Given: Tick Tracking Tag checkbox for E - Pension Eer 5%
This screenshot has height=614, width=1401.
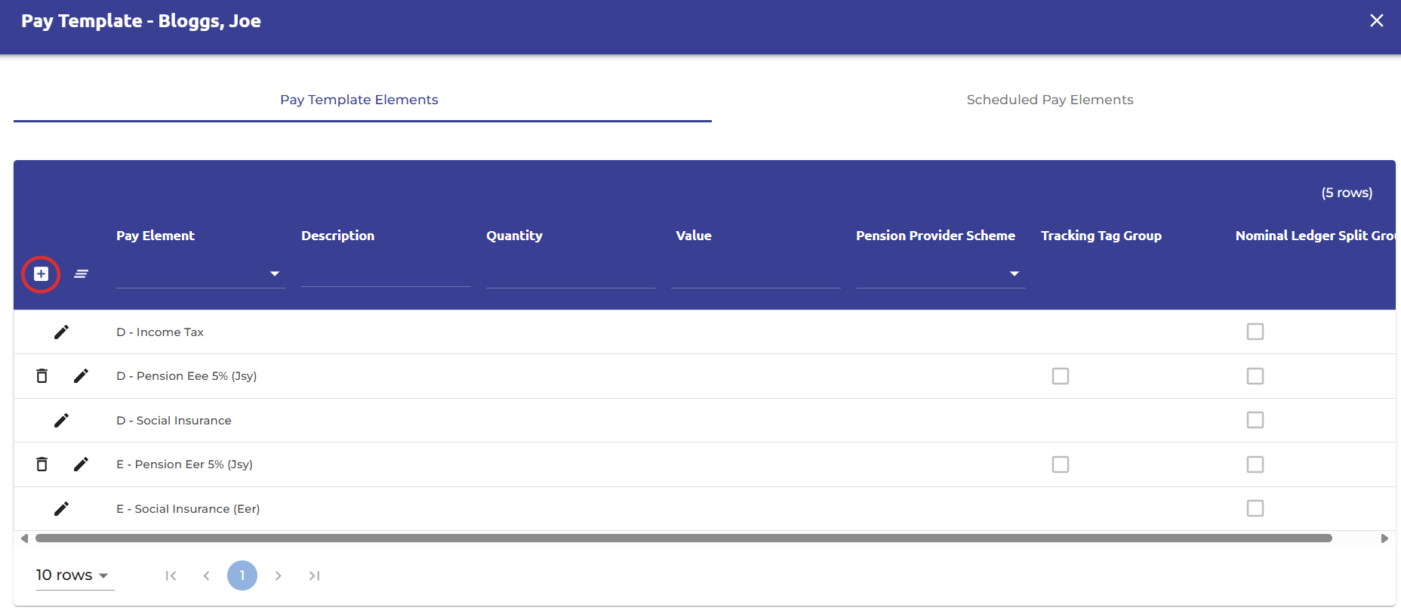Looking at the screenshot, I should coord(1061,464).
